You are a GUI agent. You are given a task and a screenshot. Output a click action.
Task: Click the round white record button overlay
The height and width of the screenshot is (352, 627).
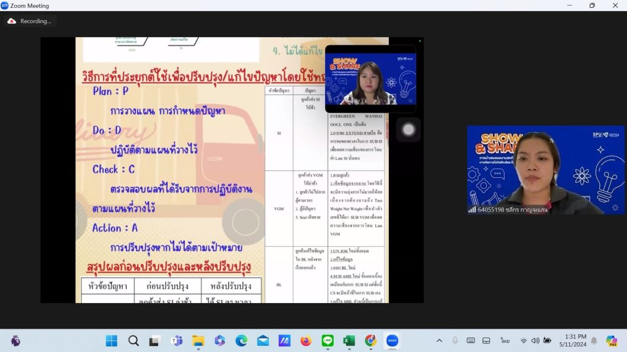coord(408,130)
